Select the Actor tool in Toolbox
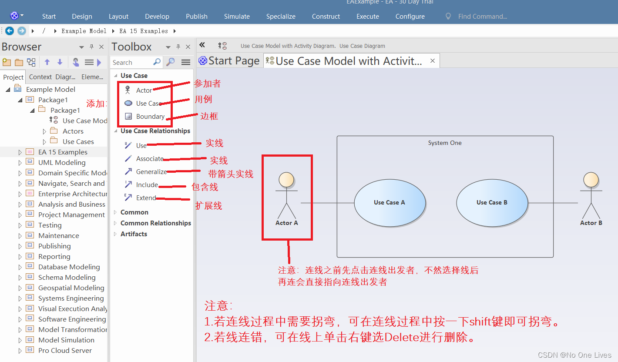The image size is (618, 362). click(138, 90)
